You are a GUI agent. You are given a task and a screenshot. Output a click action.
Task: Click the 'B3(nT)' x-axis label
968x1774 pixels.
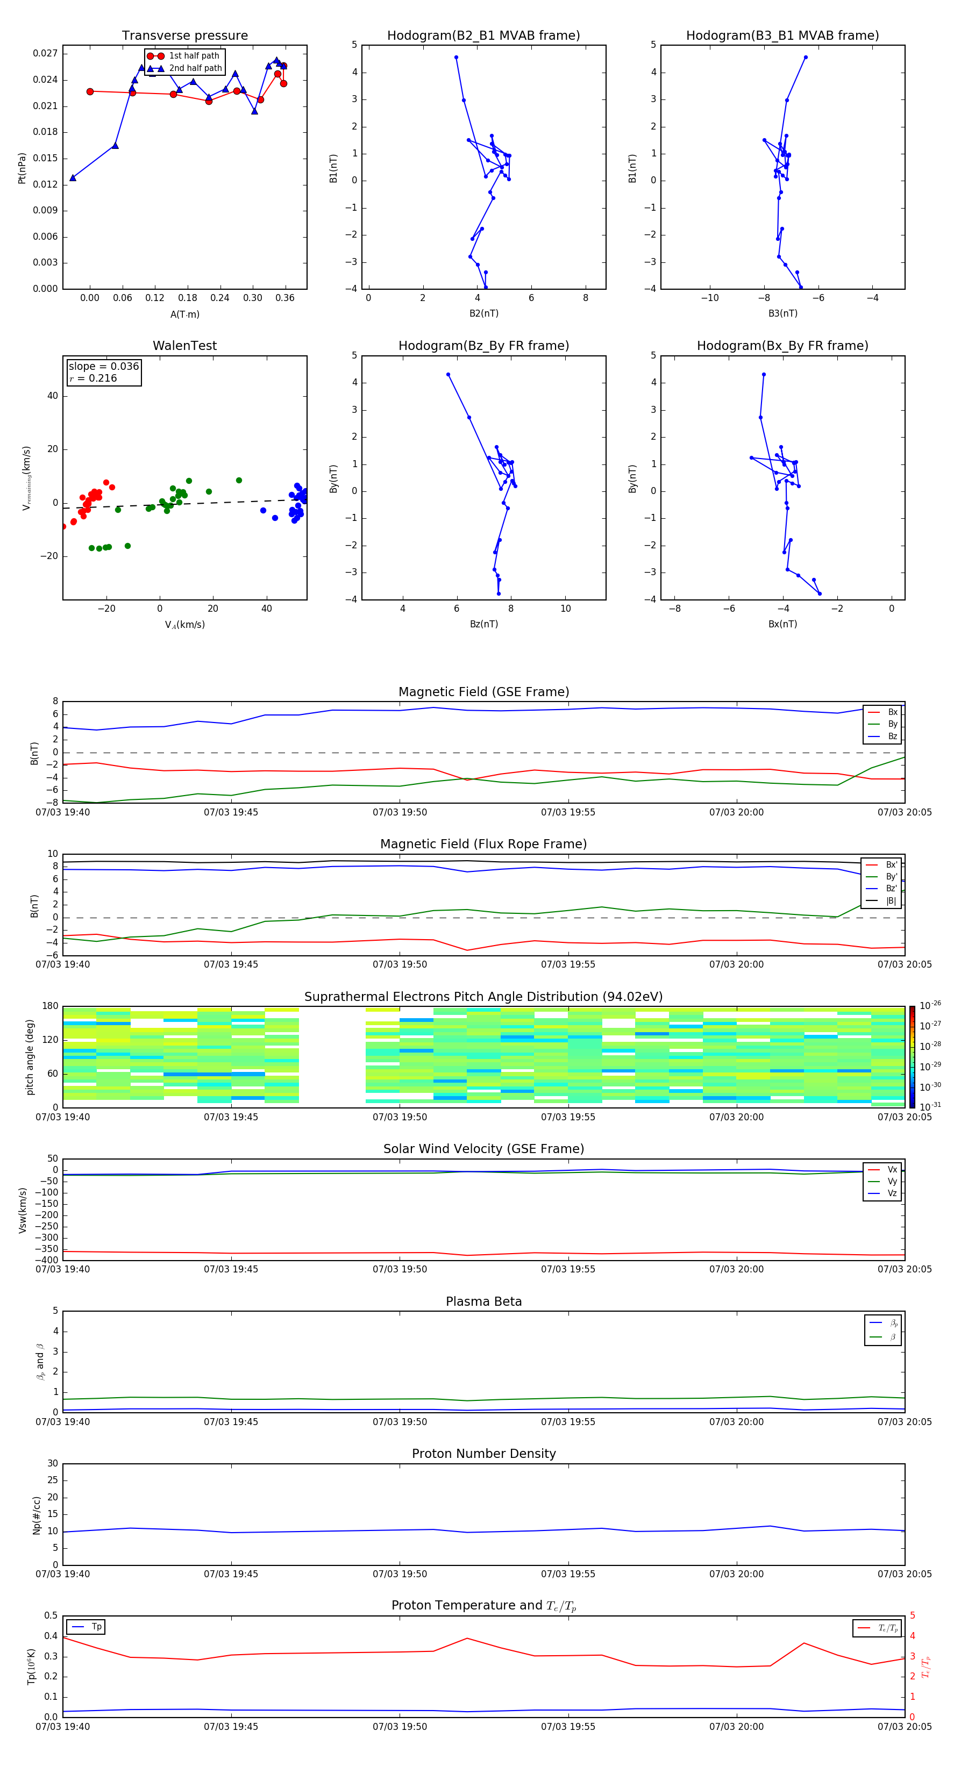pos(782,313)
